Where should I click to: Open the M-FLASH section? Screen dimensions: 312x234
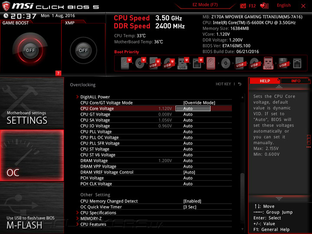(32, 208)
